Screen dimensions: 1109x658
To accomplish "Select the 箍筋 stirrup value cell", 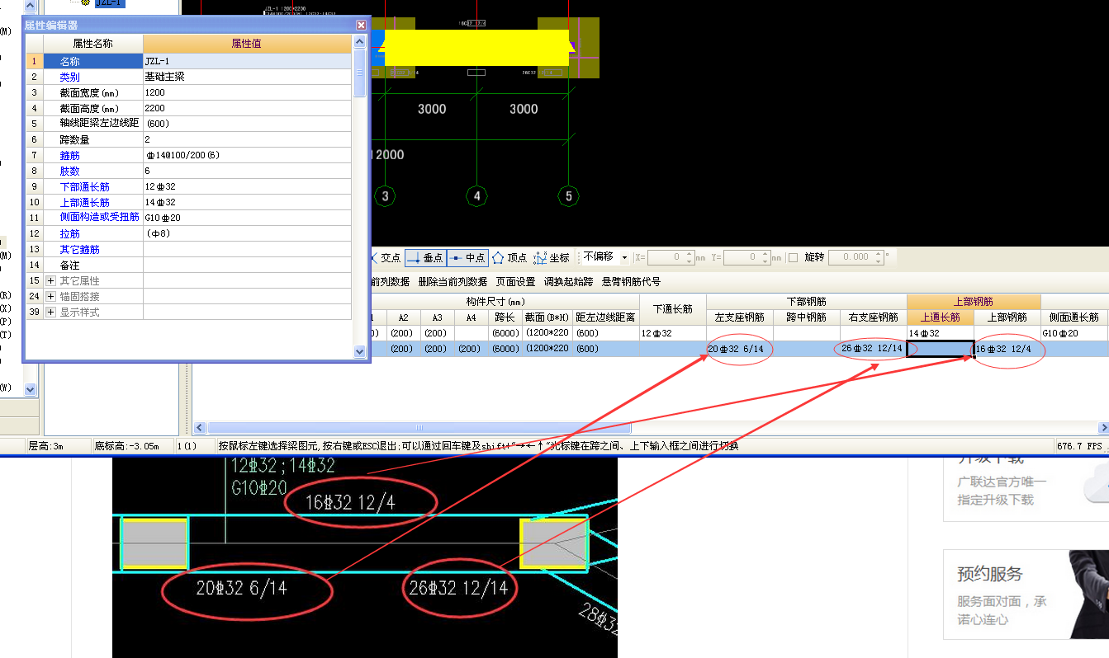I will point(248,155).
